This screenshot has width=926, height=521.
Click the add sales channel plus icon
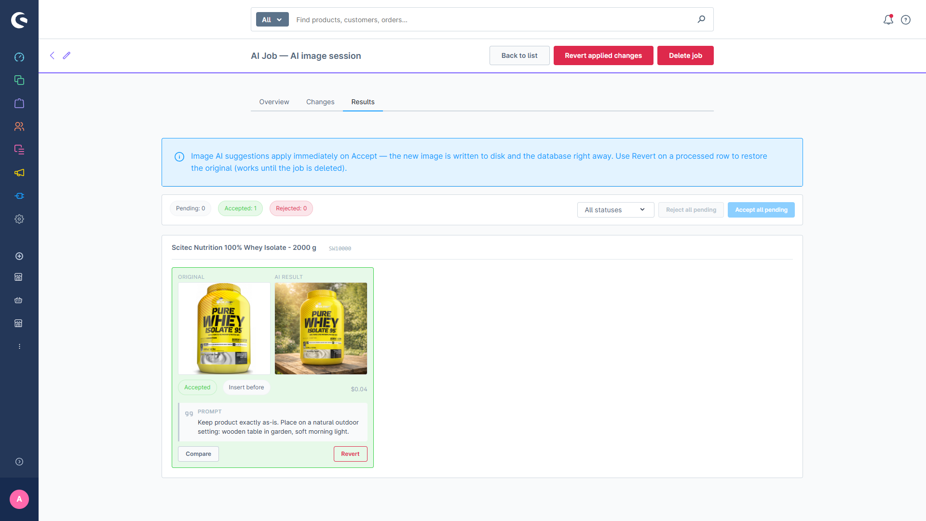19,256
